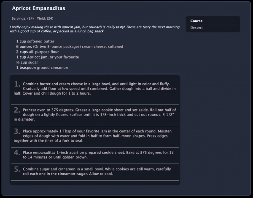Click the recipe description in italics
This screenshot has width=253, height=198.
pyautogui.click(x=94, y=29)
